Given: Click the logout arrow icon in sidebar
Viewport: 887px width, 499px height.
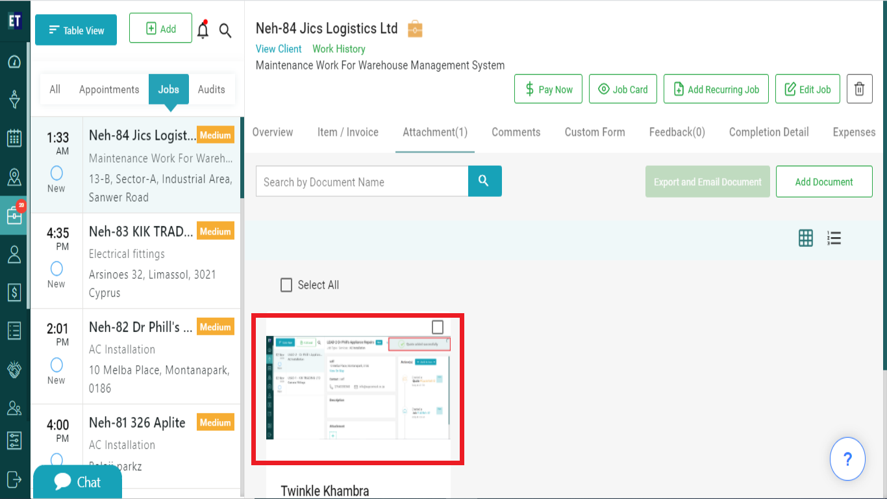Looking at the screenshot, I should click(x=14, y=479).
